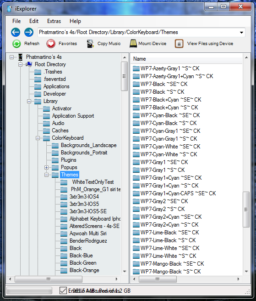Click the View Files using Device icon

click(x=179, y=44)
